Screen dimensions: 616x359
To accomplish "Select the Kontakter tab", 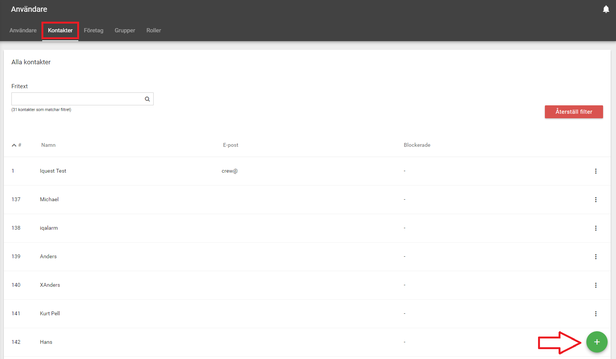I will click(60, 30).
